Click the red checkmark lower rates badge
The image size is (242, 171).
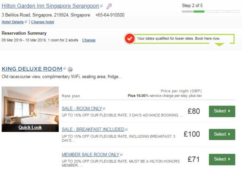click(129, 39)
